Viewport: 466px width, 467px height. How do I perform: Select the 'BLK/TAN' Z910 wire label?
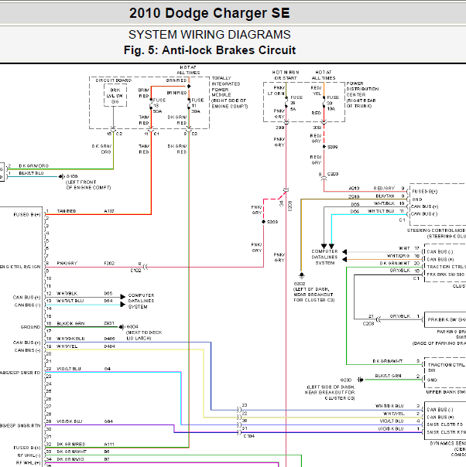(385, 196)
